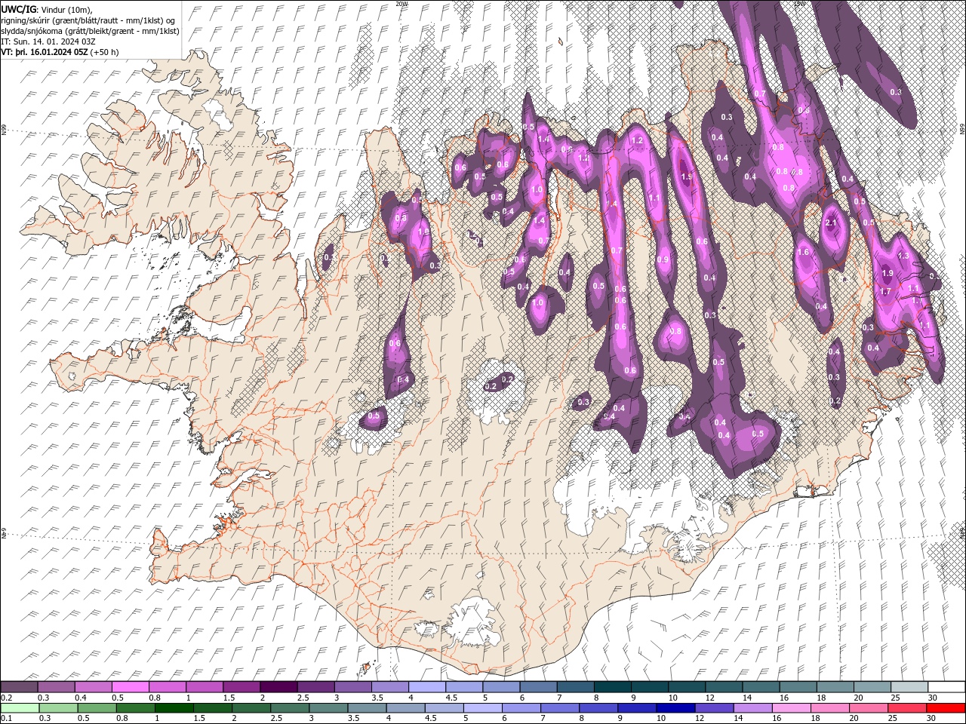966x724 pixels.
Task: Click the darkest green lower swatch labeled 1
Action: [x=174, y=708]
